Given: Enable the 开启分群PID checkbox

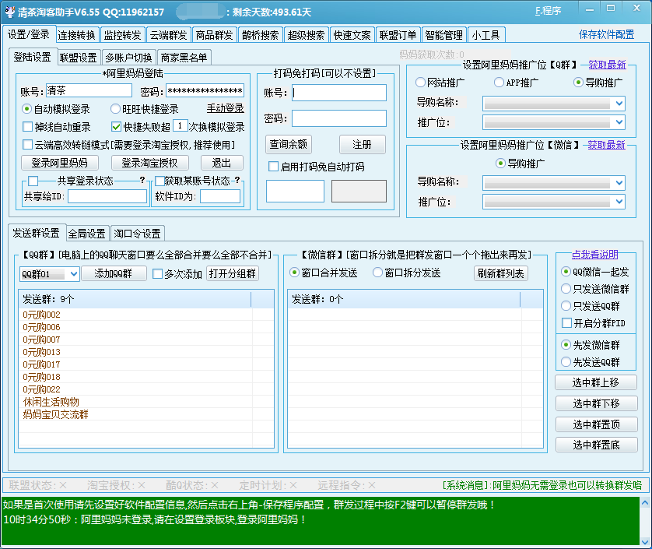Looking at the screenshot, I should tap(566, 323).
